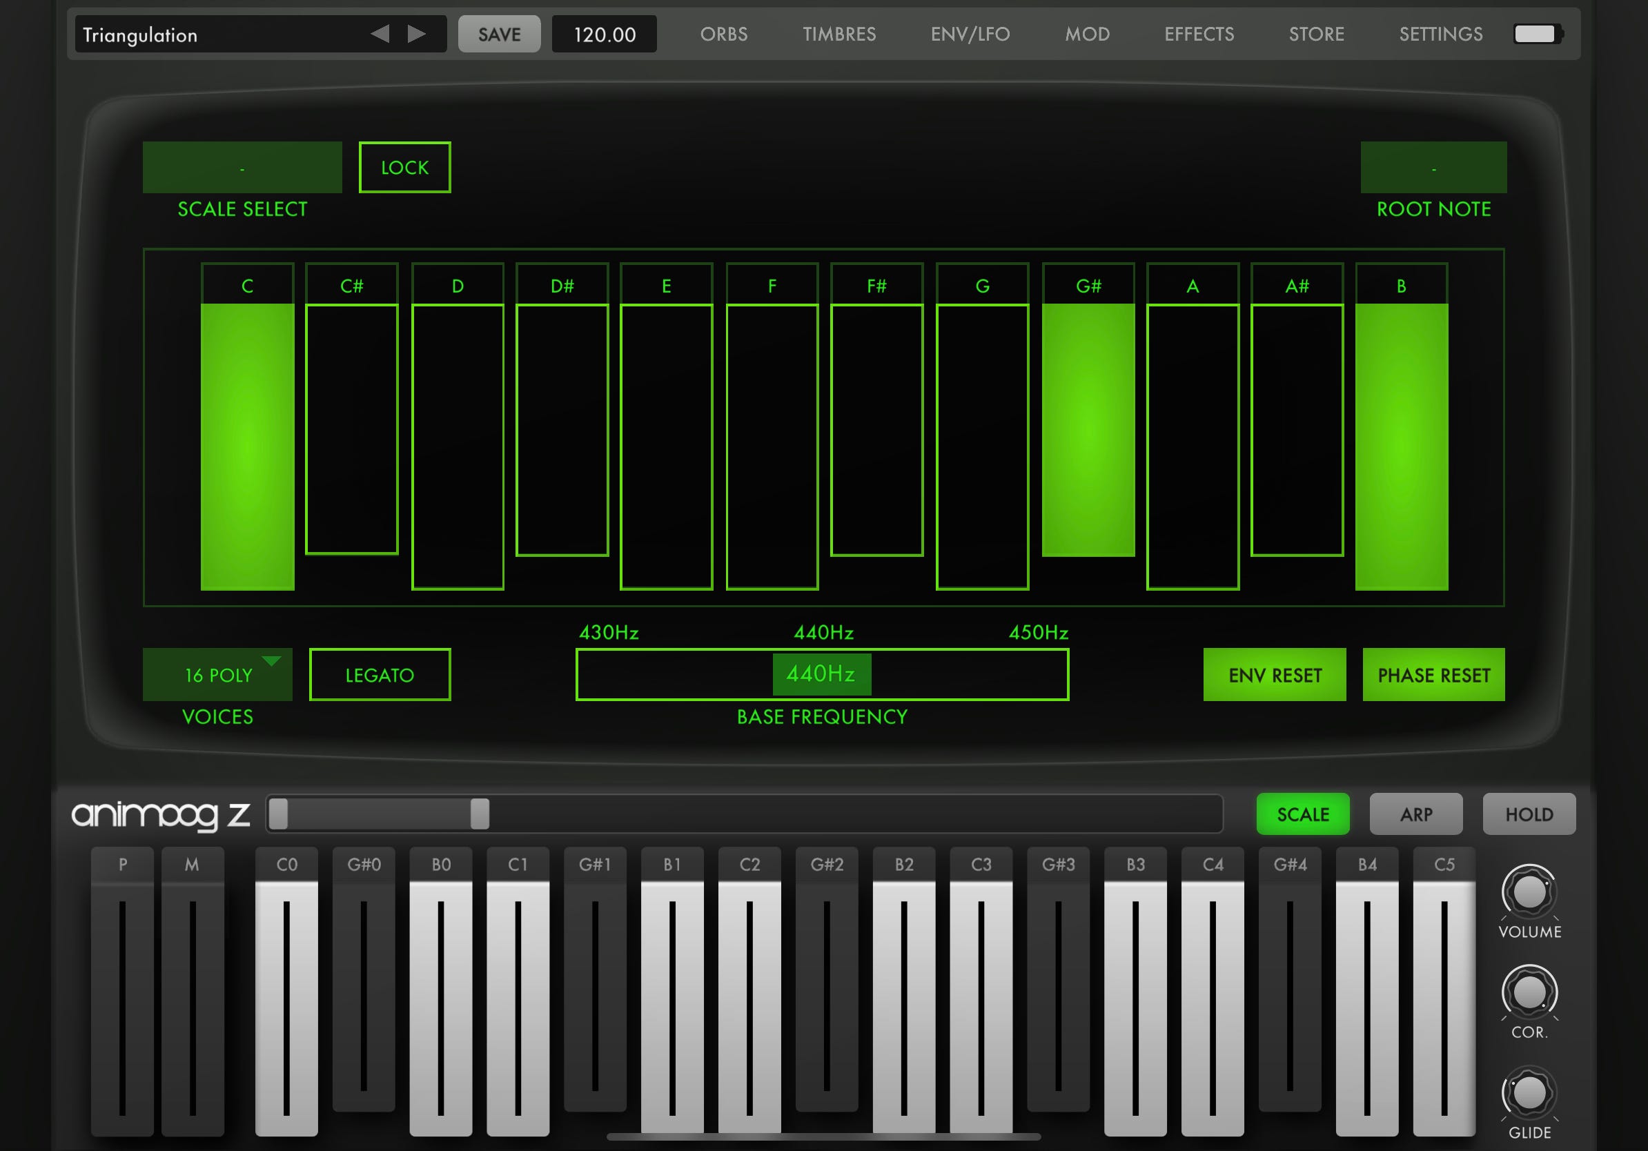Click the SAVE preset button

pyautogui.click(x=500, y=34)
